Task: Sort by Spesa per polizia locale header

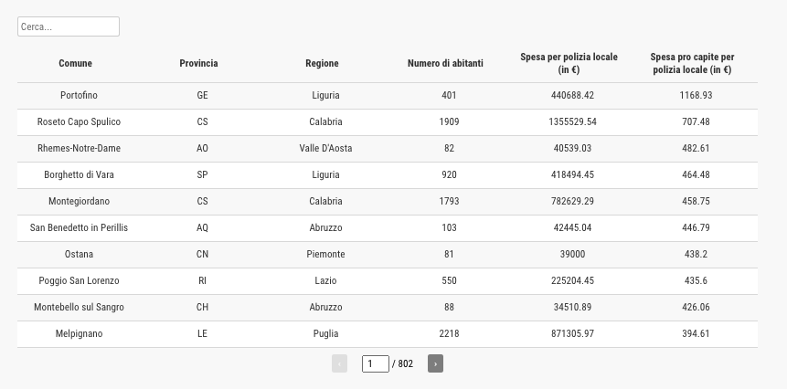Action: [x=569, y=63]
